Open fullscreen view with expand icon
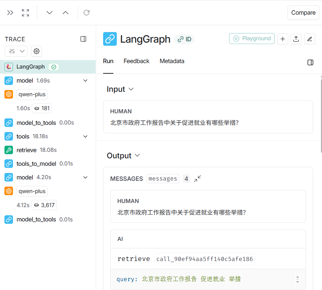The height and width of the screenshot is (290, 322). click(26, 13)
